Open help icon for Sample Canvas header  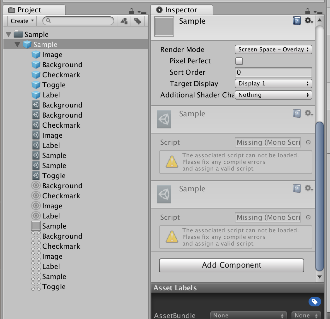pyautogui.click(x=297, y=21)
